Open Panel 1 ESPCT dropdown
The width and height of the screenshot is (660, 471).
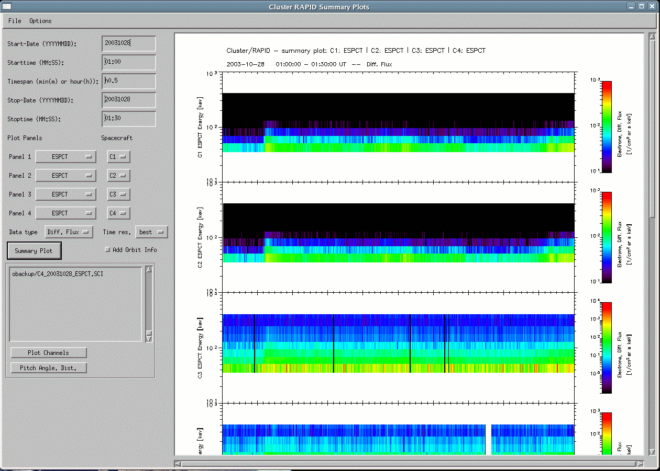pos(66,157)
